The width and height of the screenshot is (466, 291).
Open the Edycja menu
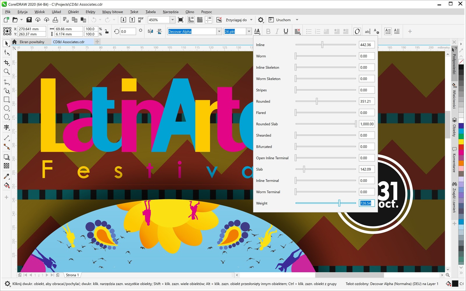pyautogui.click(x=22, y=12)
